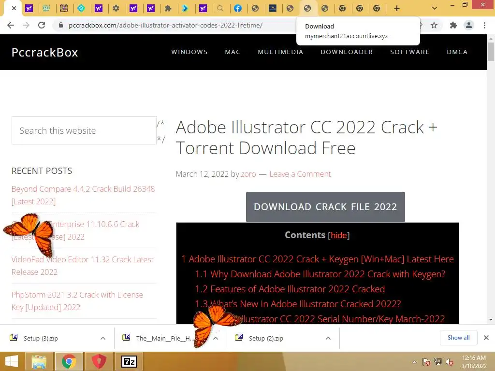Screen dimensions: 495x371
Task: Expand options for Setup (3).zip download
Action: tap(103, 338)
